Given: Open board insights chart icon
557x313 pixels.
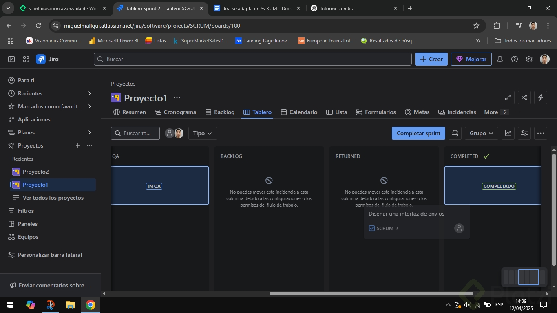Looking at the screenshot, I should point(508,133).
